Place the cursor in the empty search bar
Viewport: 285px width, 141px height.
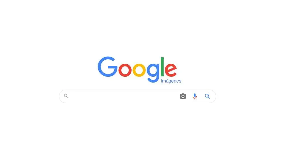tap(124, 96)
